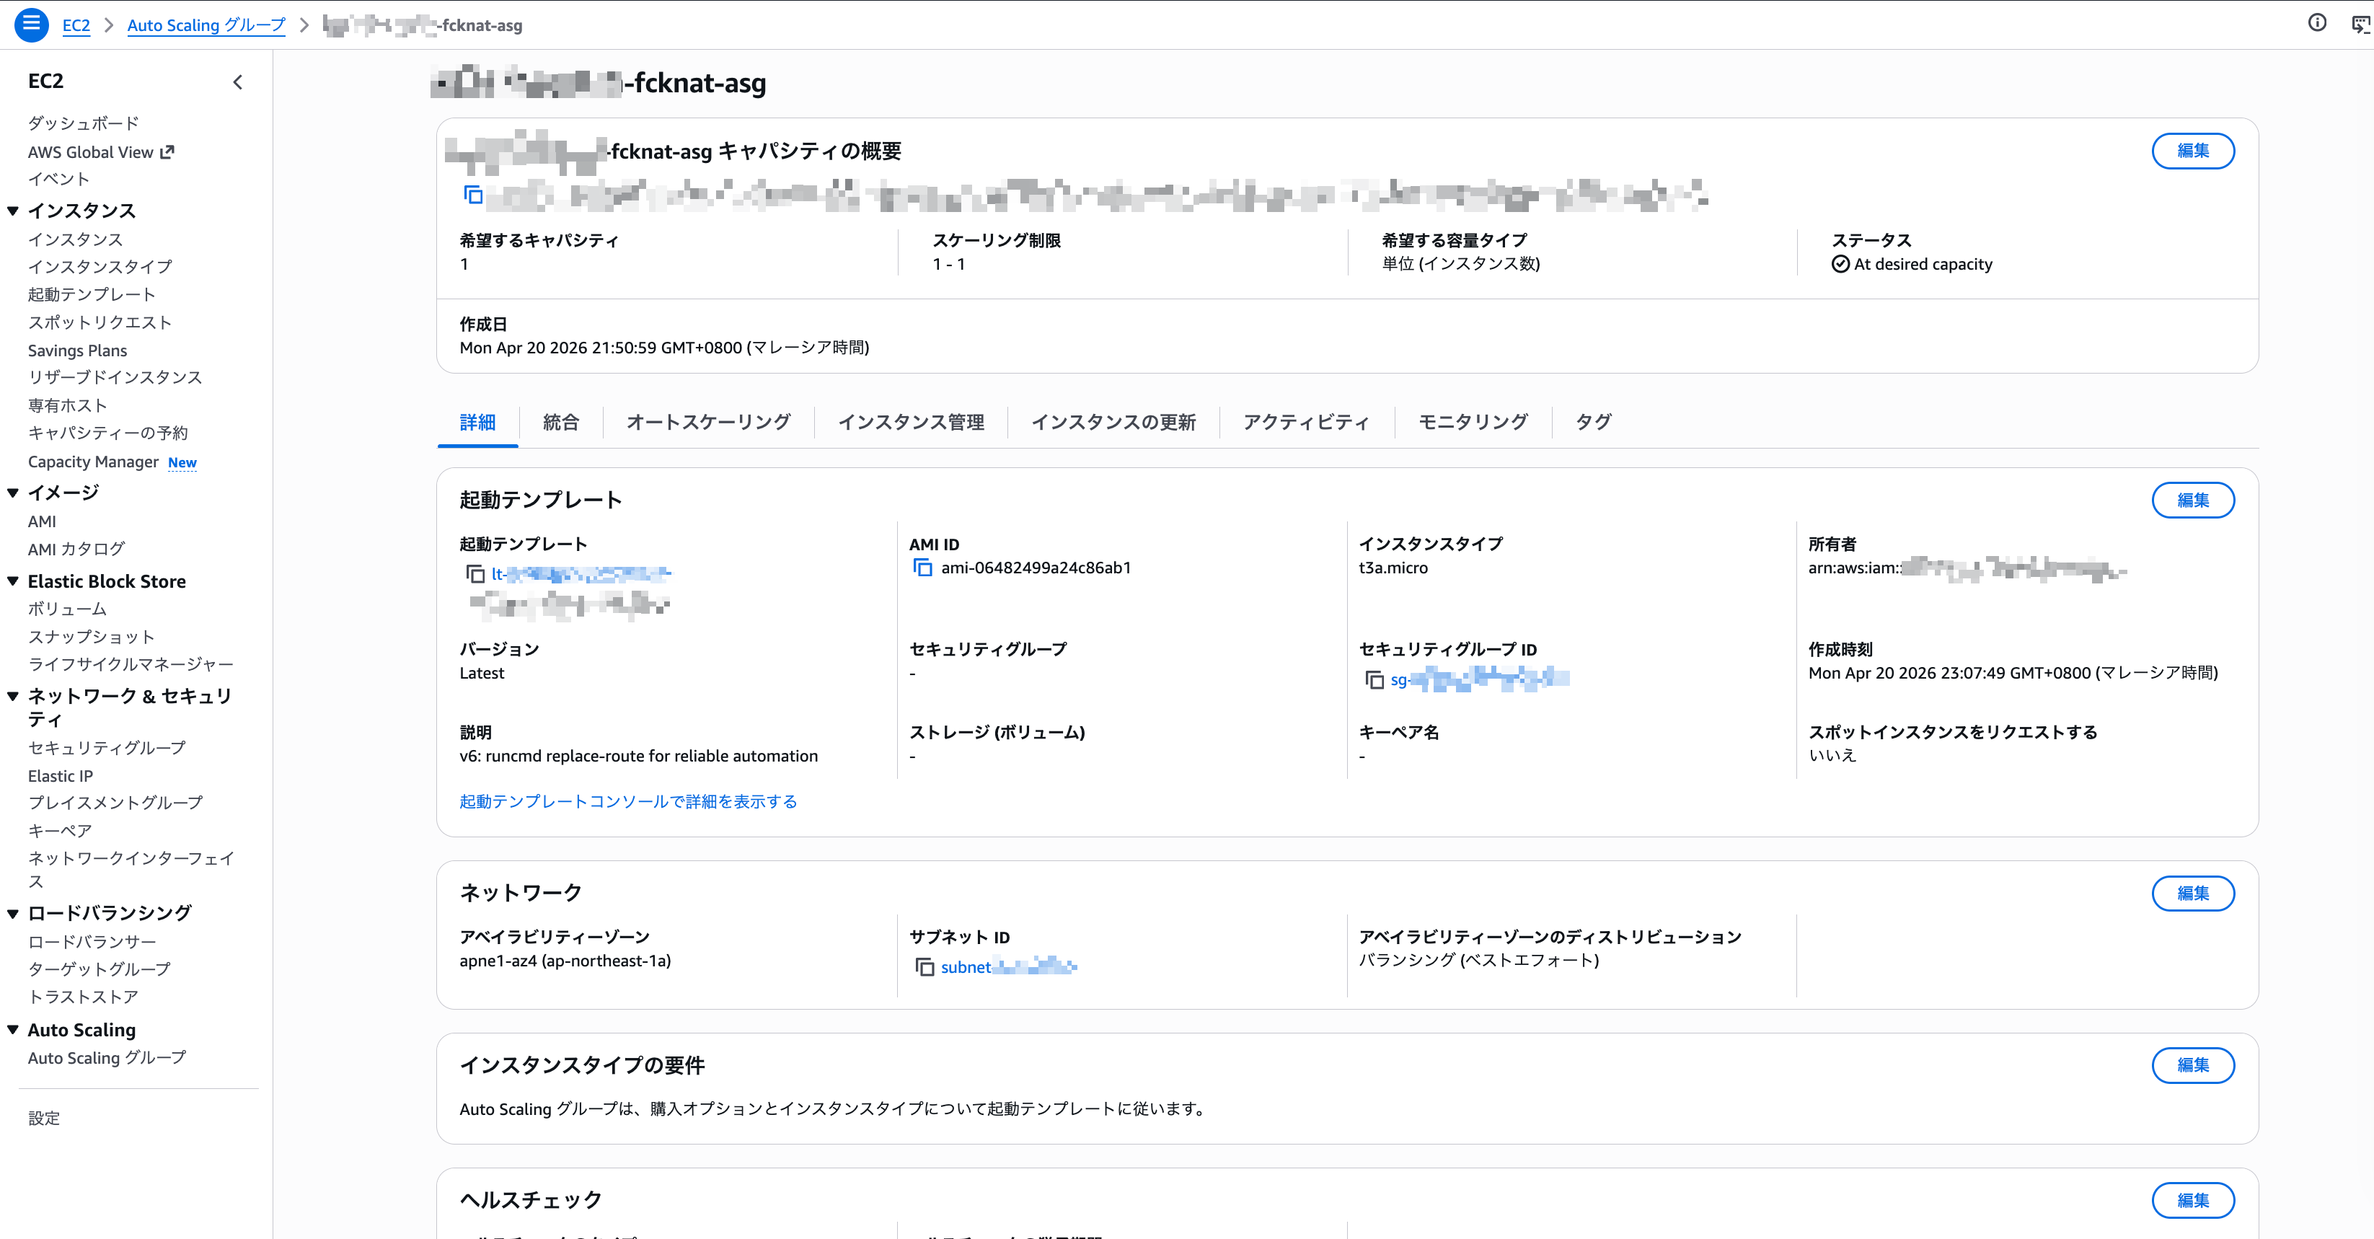Switch to the オートスケーリング tab

pyautogui.click(x=709, y=422)
